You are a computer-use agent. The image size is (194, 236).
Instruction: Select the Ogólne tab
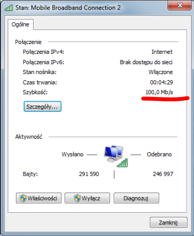point(21,24)
